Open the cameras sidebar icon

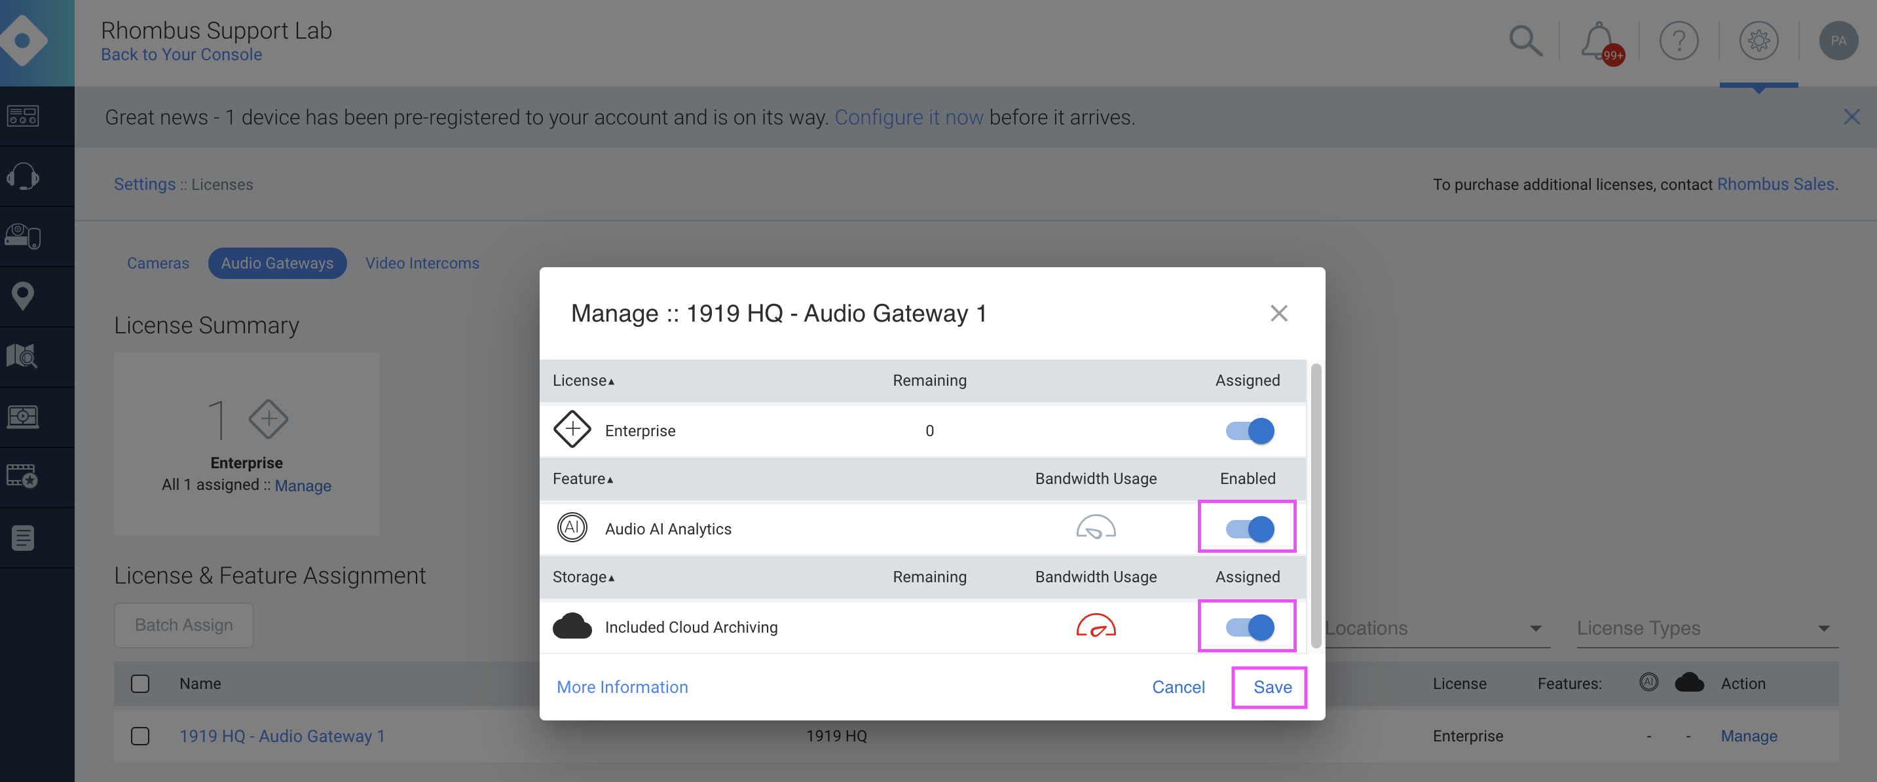22,235
